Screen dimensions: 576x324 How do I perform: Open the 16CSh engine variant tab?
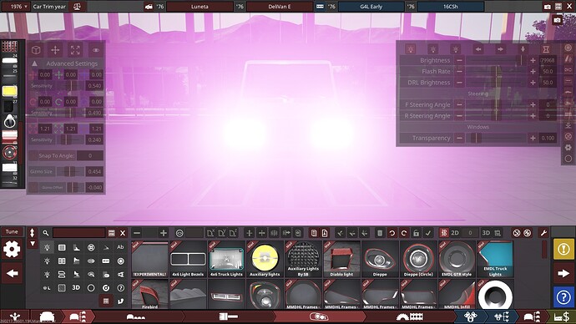(451, 7)
